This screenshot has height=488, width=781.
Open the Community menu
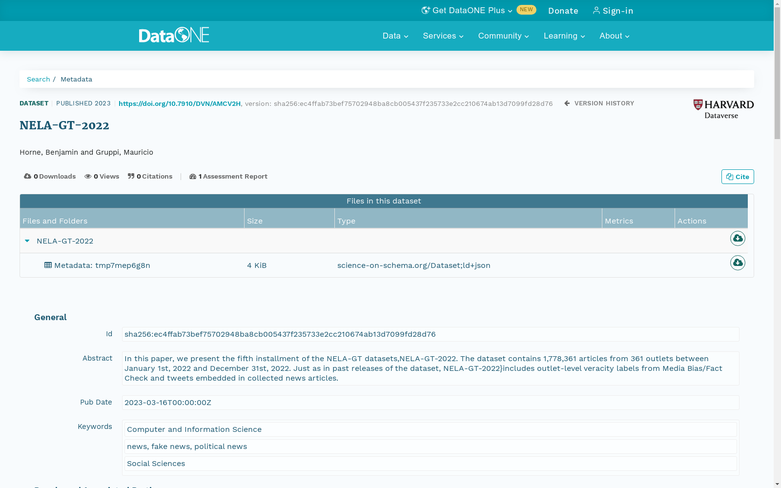(503, 36)
